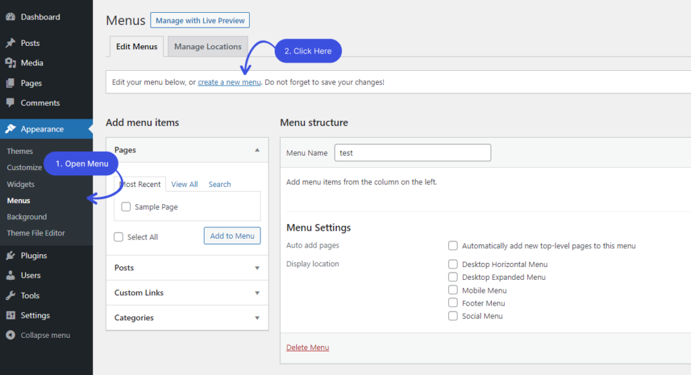Check the Select All checkbox
The width and height of the screenshot is (691, 375).
tap(119, 237)
